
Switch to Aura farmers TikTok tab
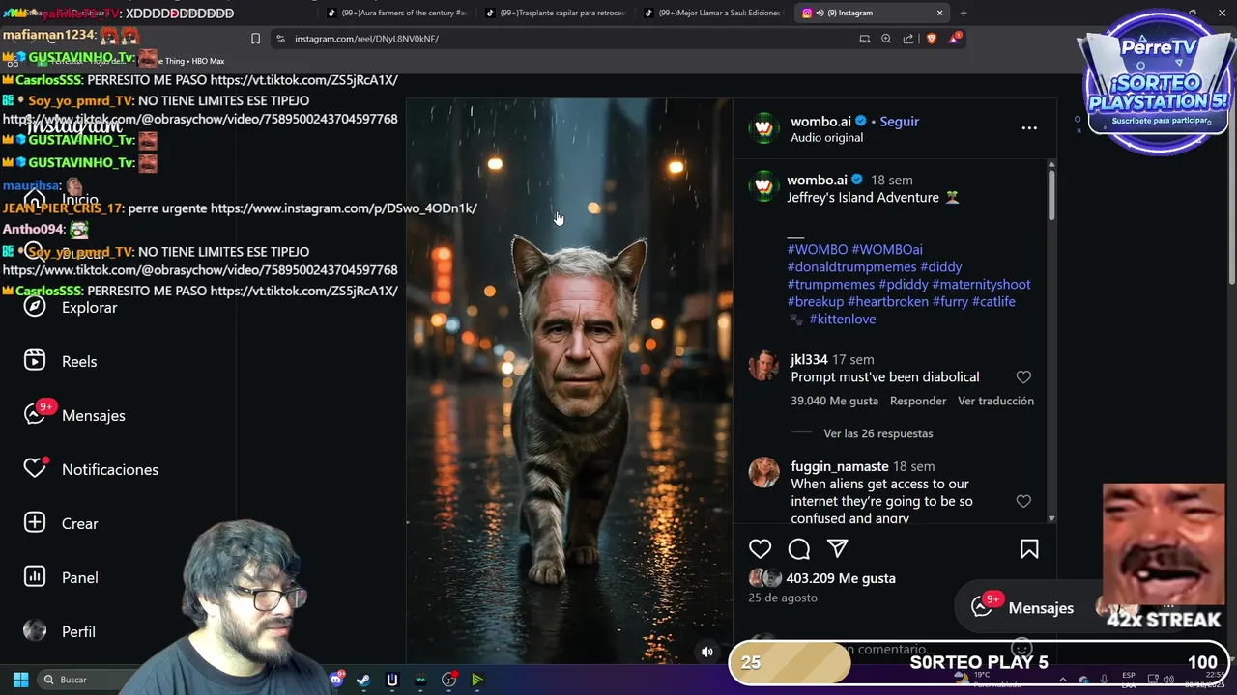[x=396, y=13]
